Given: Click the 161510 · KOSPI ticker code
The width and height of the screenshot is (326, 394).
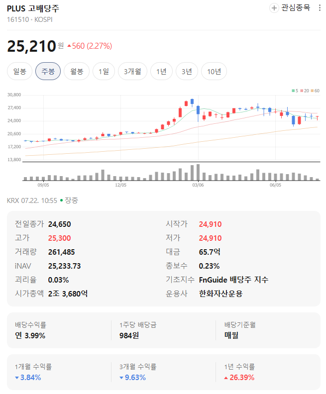Looking at the screenshot, I should click(x=30, y=19).
